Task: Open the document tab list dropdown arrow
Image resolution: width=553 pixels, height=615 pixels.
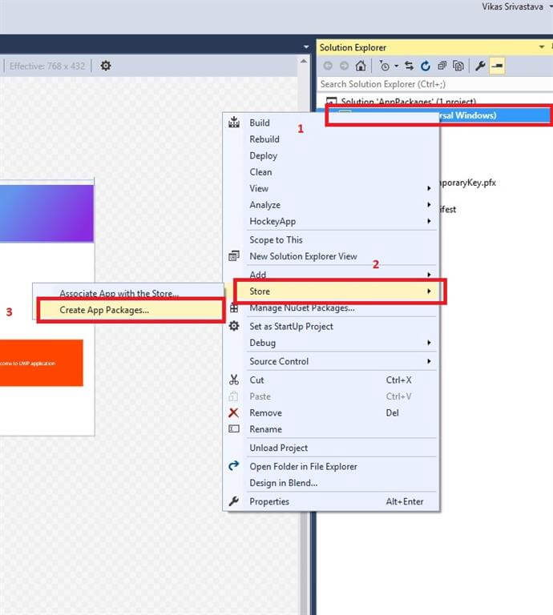Action: pyautogui.click(x=305, y=47)
